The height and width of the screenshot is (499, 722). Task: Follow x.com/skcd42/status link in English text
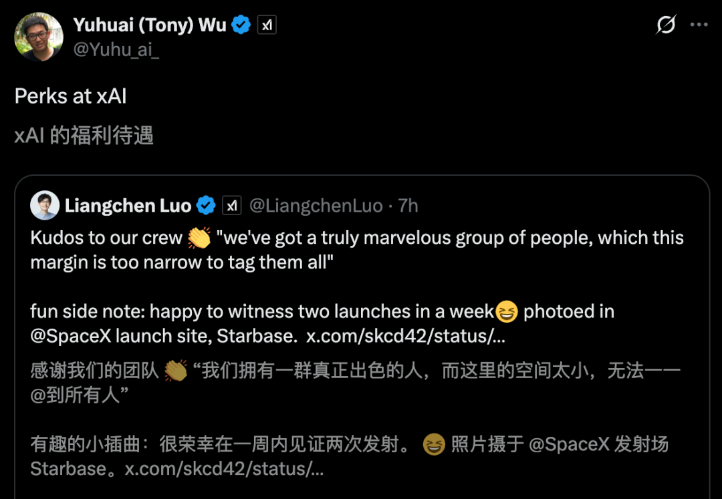tap(405, 335)
